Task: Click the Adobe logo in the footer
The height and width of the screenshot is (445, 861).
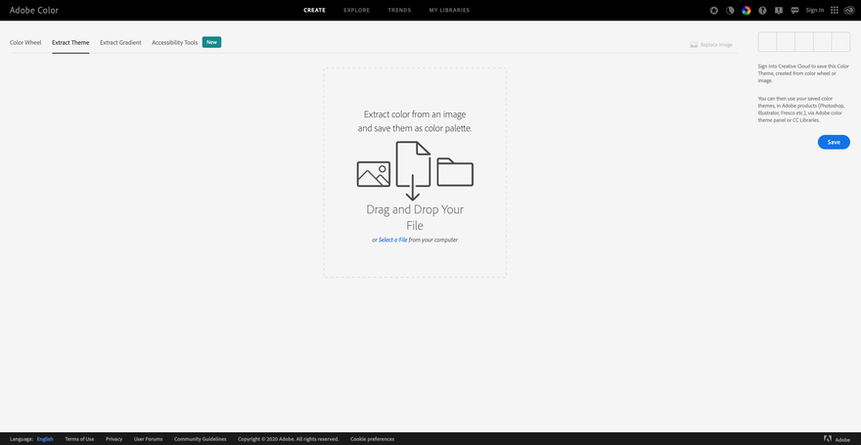Action: click(828, 439)
